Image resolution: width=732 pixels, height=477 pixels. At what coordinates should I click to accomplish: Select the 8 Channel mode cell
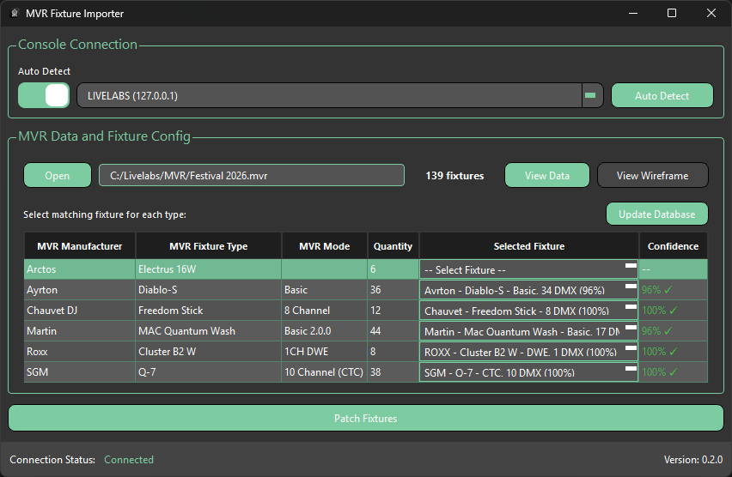tap(325, 310)
